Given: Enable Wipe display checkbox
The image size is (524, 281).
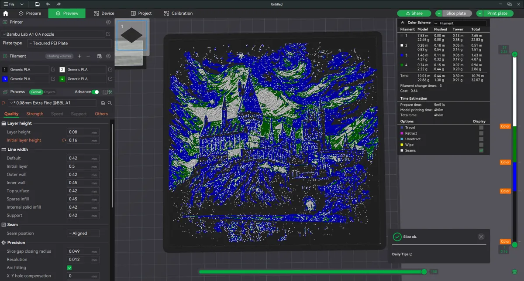Looking at the screenshot, I should pos(481,145).
